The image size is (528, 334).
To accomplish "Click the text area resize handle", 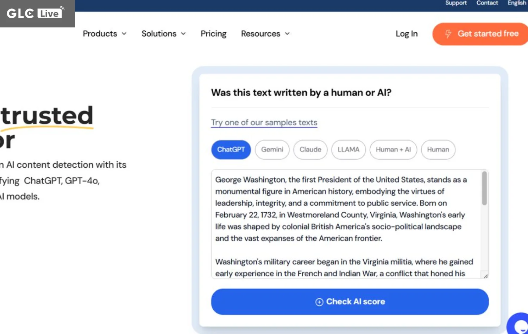I will pyautogui.click(x=486, y=276).
